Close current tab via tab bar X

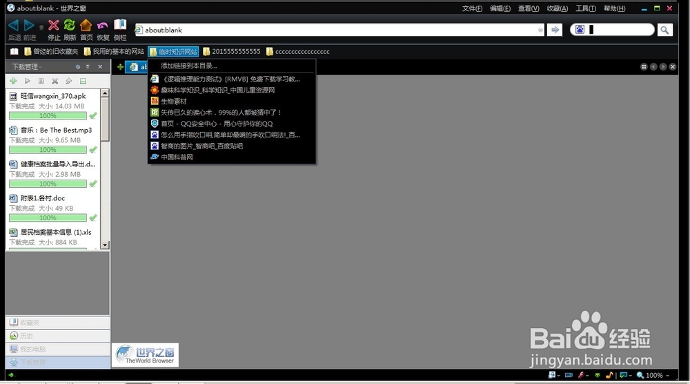(672, 67)
